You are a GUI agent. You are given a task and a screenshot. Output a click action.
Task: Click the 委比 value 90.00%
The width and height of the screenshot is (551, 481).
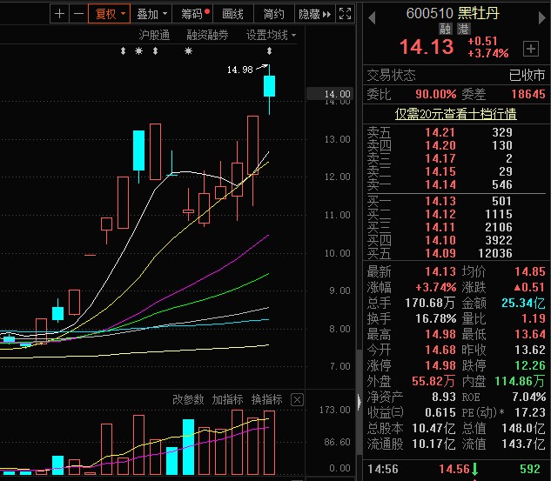[436, 94]
